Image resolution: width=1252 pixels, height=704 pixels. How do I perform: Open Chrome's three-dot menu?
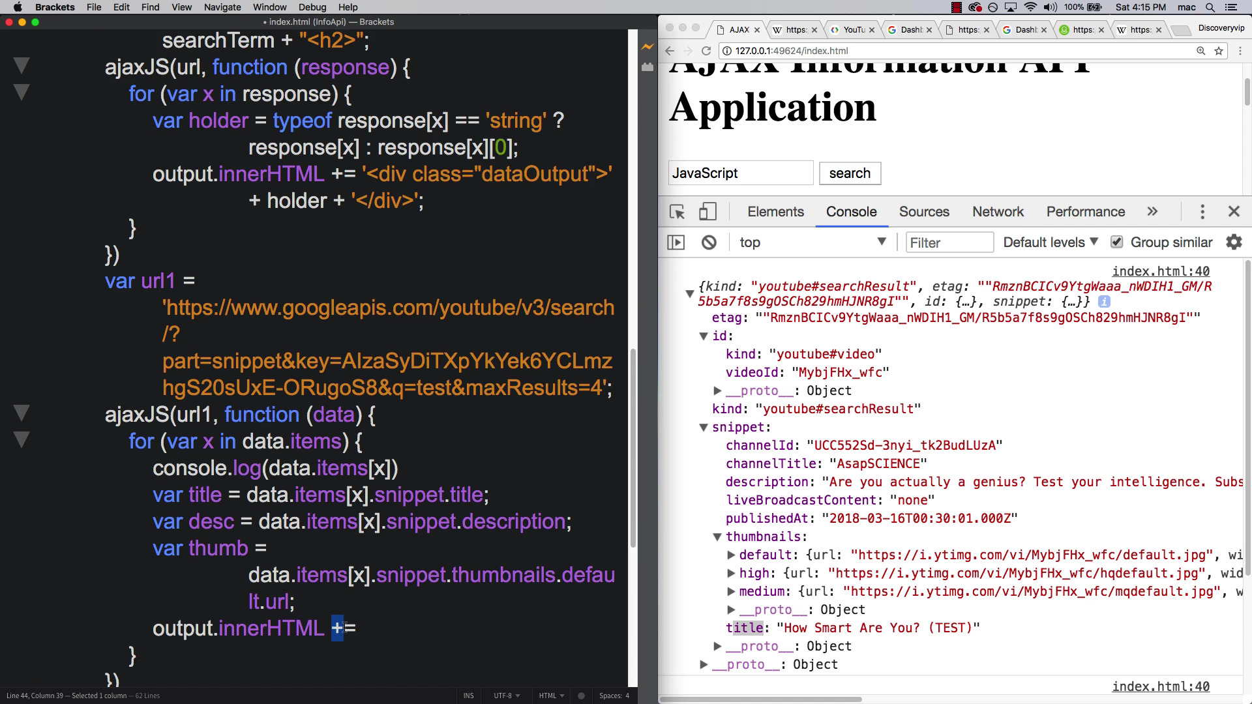pyautogui.click(x=1240, y=51)
